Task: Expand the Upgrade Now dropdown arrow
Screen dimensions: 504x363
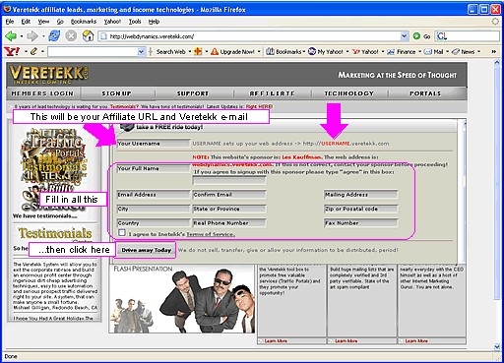Action: point(259,52)
